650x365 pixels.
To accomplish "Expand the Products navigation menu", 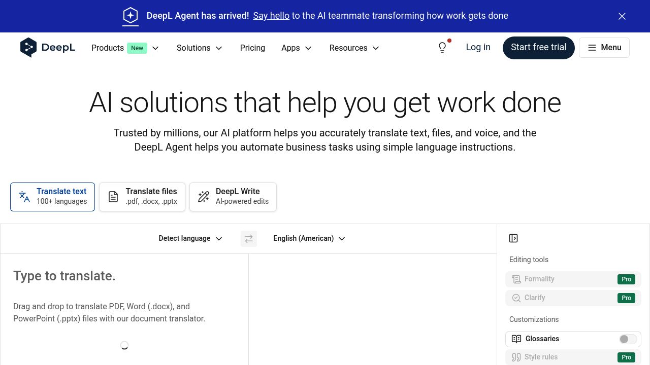I will coord(125,48).
